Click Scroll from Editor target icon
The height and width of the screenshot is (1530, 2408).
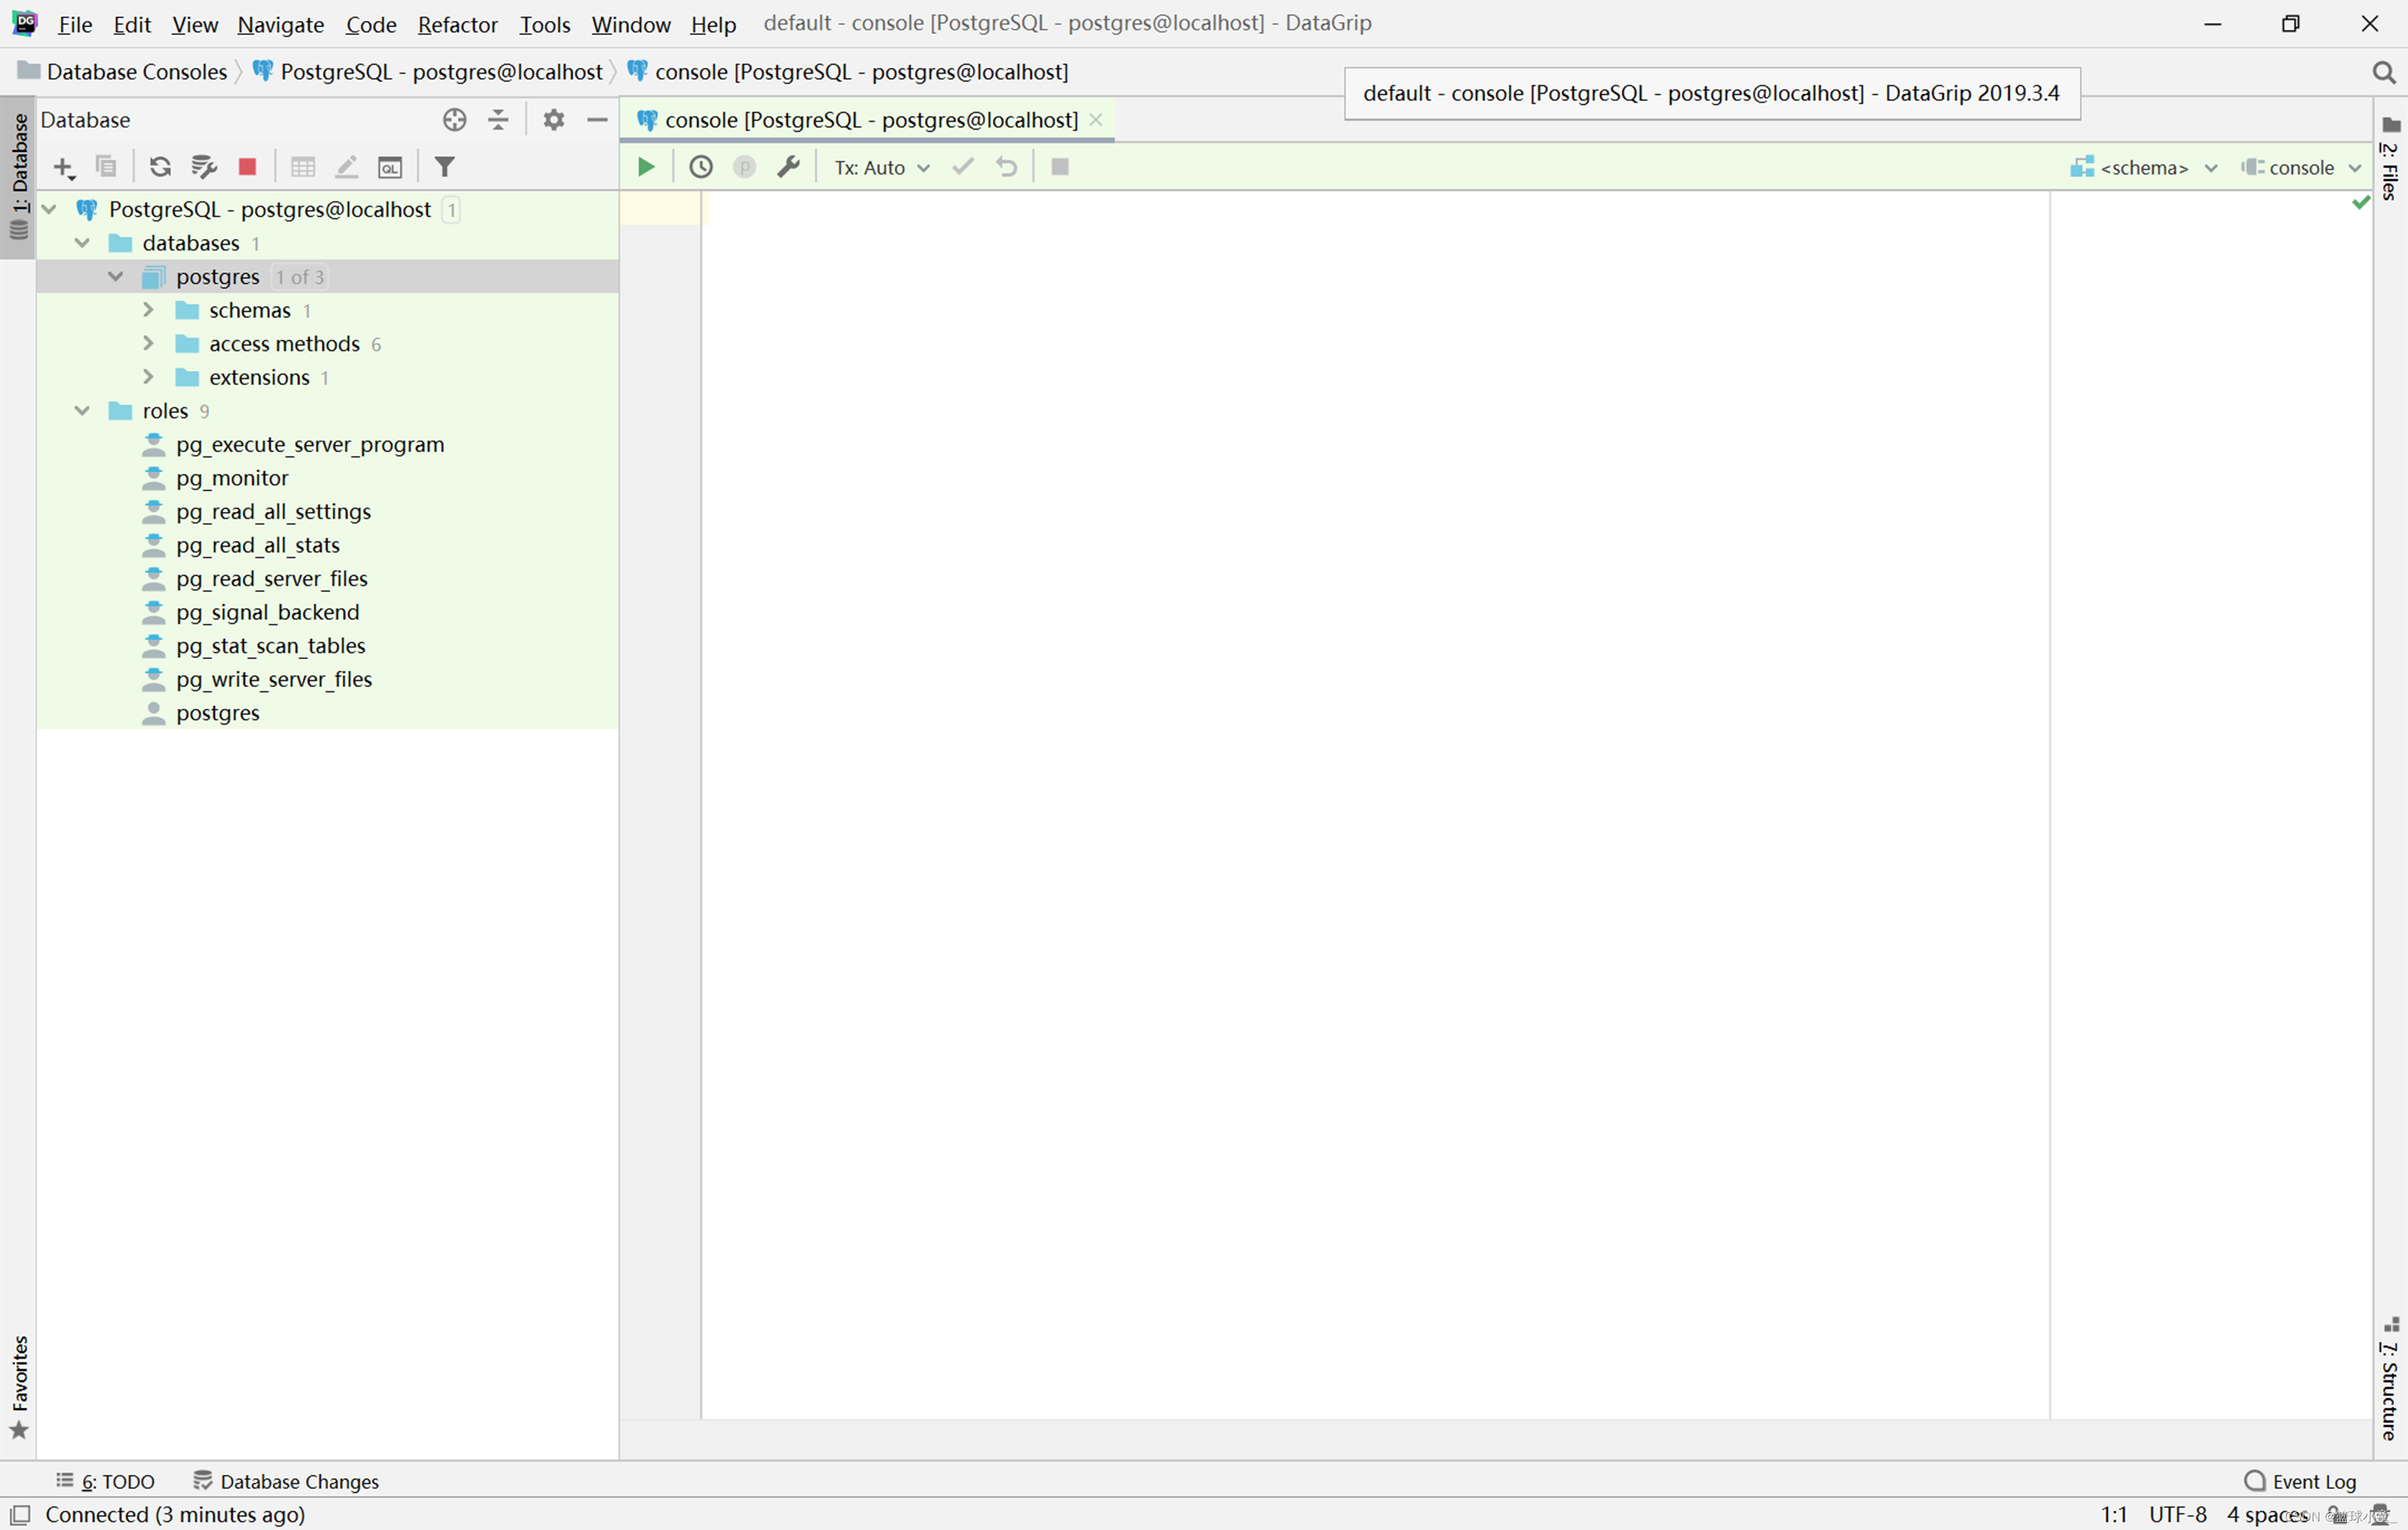[x=455, y=120]
